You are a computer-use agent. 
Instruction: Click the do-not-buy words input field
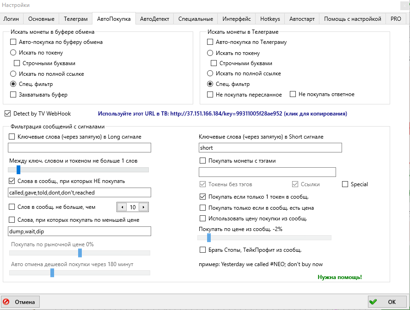[x=80, y=192]
